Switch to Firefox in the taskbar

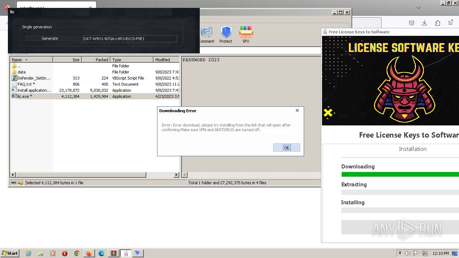[x=89, y=253]
